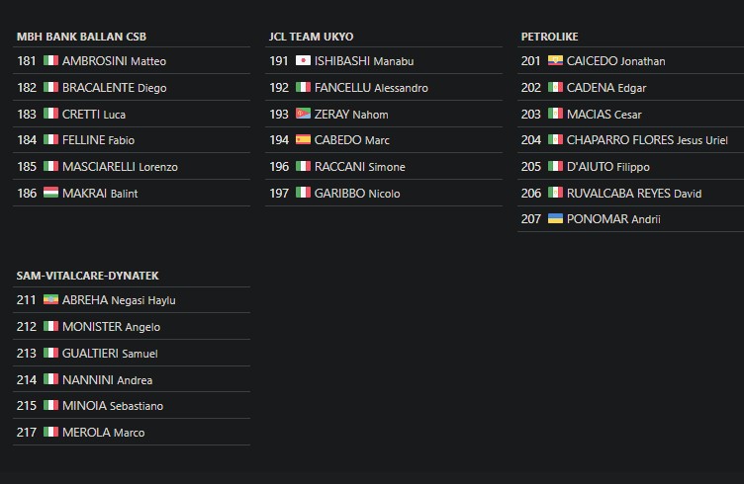Image resolution: width=744 pixels, height=484 pixels.
Task: Open the MBH BANK BALLAN CSB team page
Action: point(81,37)
